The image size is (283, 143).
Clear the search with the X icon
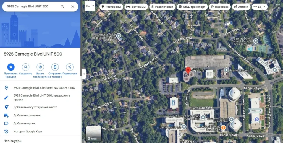(x=73, y=7)
